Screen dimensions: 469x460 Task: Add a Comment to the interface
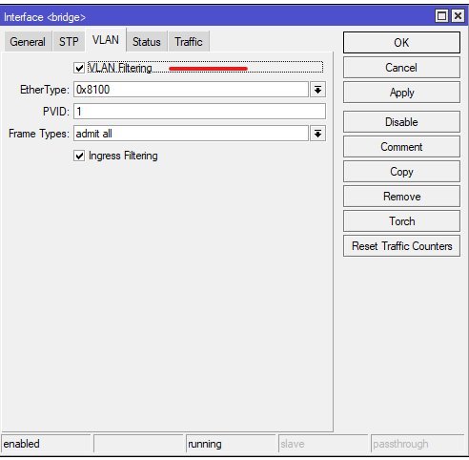[401, 147]
